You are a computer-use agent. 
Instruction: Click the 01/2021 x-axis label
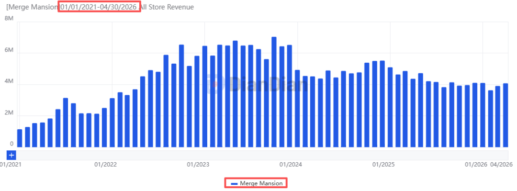point(10,164)
